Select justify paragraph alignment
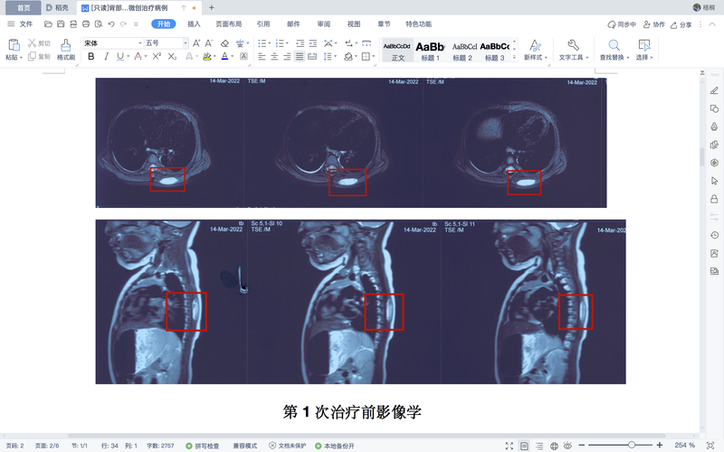This screenshot has width=724, height=452. (x=300, y=57)
